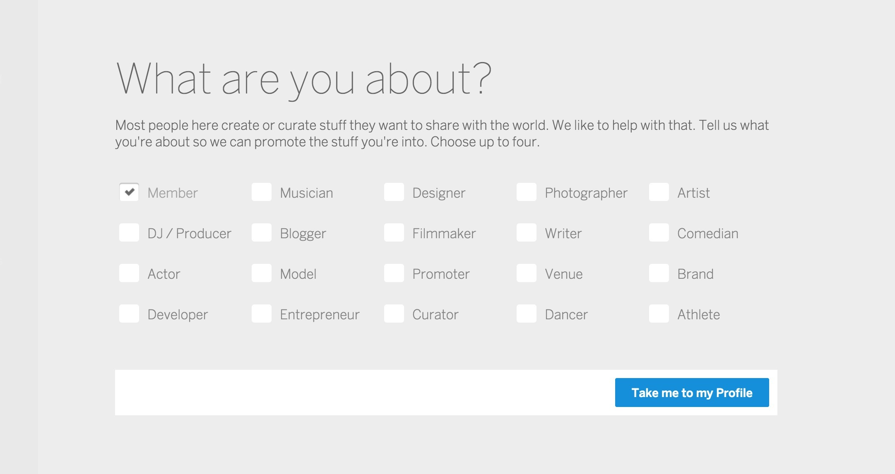Check the DJ / Producer option
Viewport: 895px width, 474px height.
(x=129, y=233)
